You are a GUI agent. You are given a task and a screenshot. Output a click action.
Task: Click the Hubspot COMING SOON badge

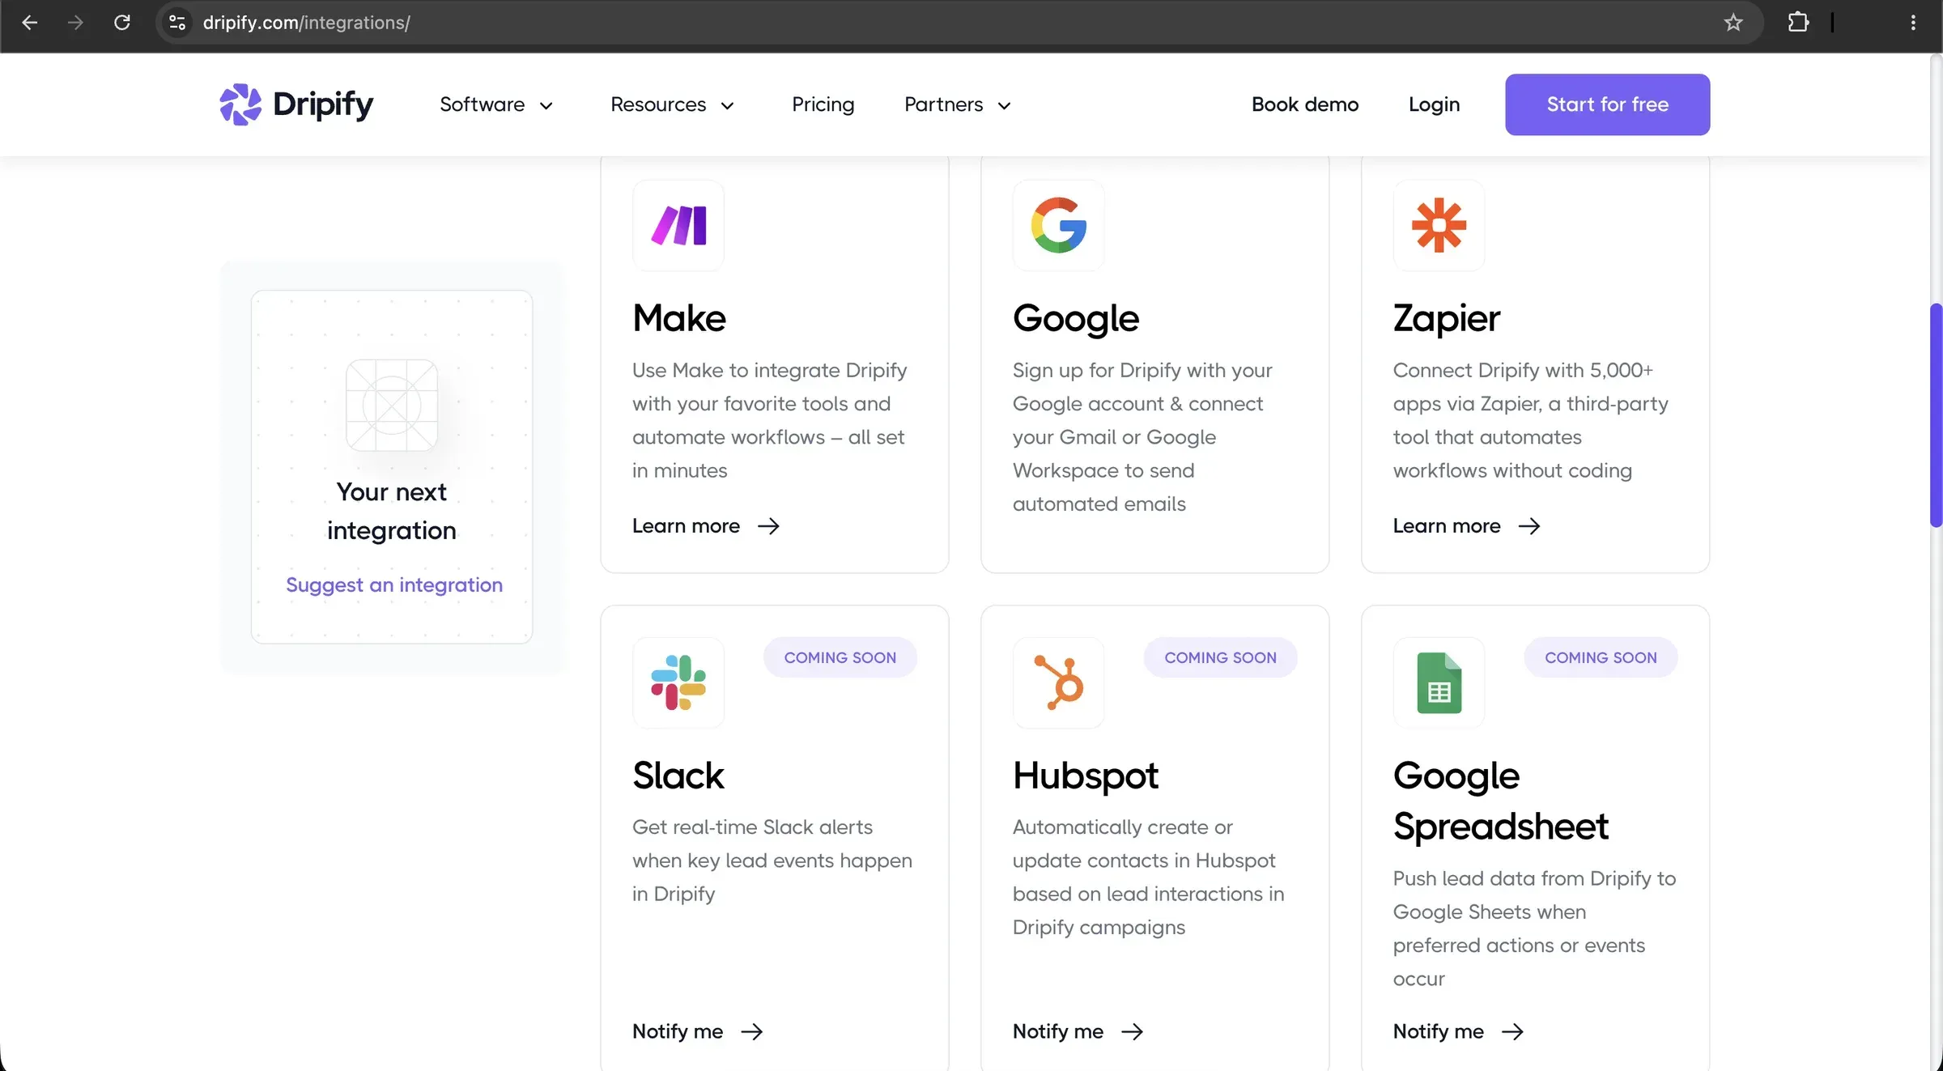pyautogui.click(x=1220, y=657)
